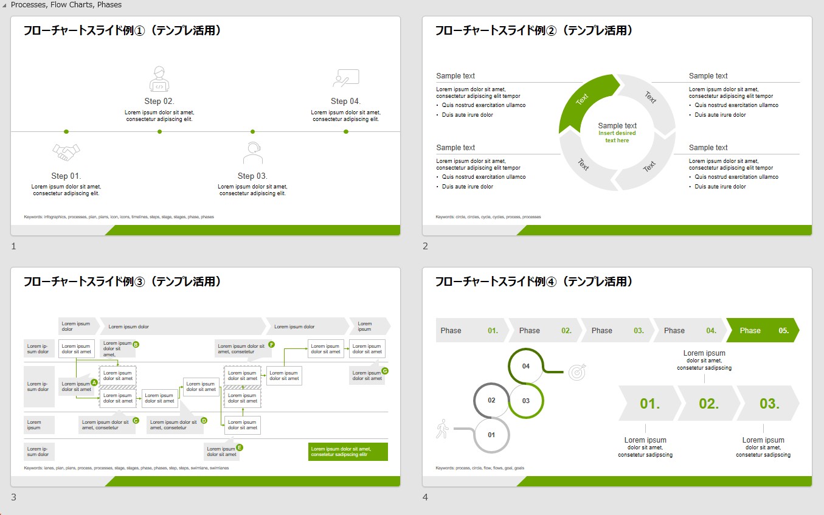Click slide number 2 label below the thumbnail
The height and width of the screenshot is (515, 824).
click(425, 246)
